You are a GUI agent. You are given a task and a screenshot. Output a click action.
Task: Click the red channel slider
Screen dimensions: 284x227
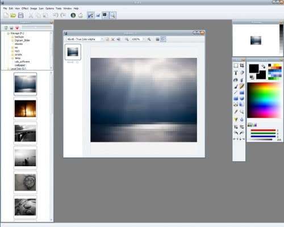point(263,130)
